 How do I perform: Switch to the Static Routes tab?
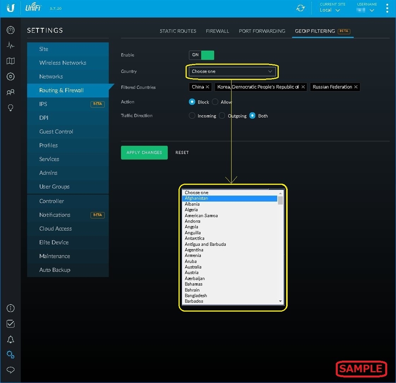point(178,31)
